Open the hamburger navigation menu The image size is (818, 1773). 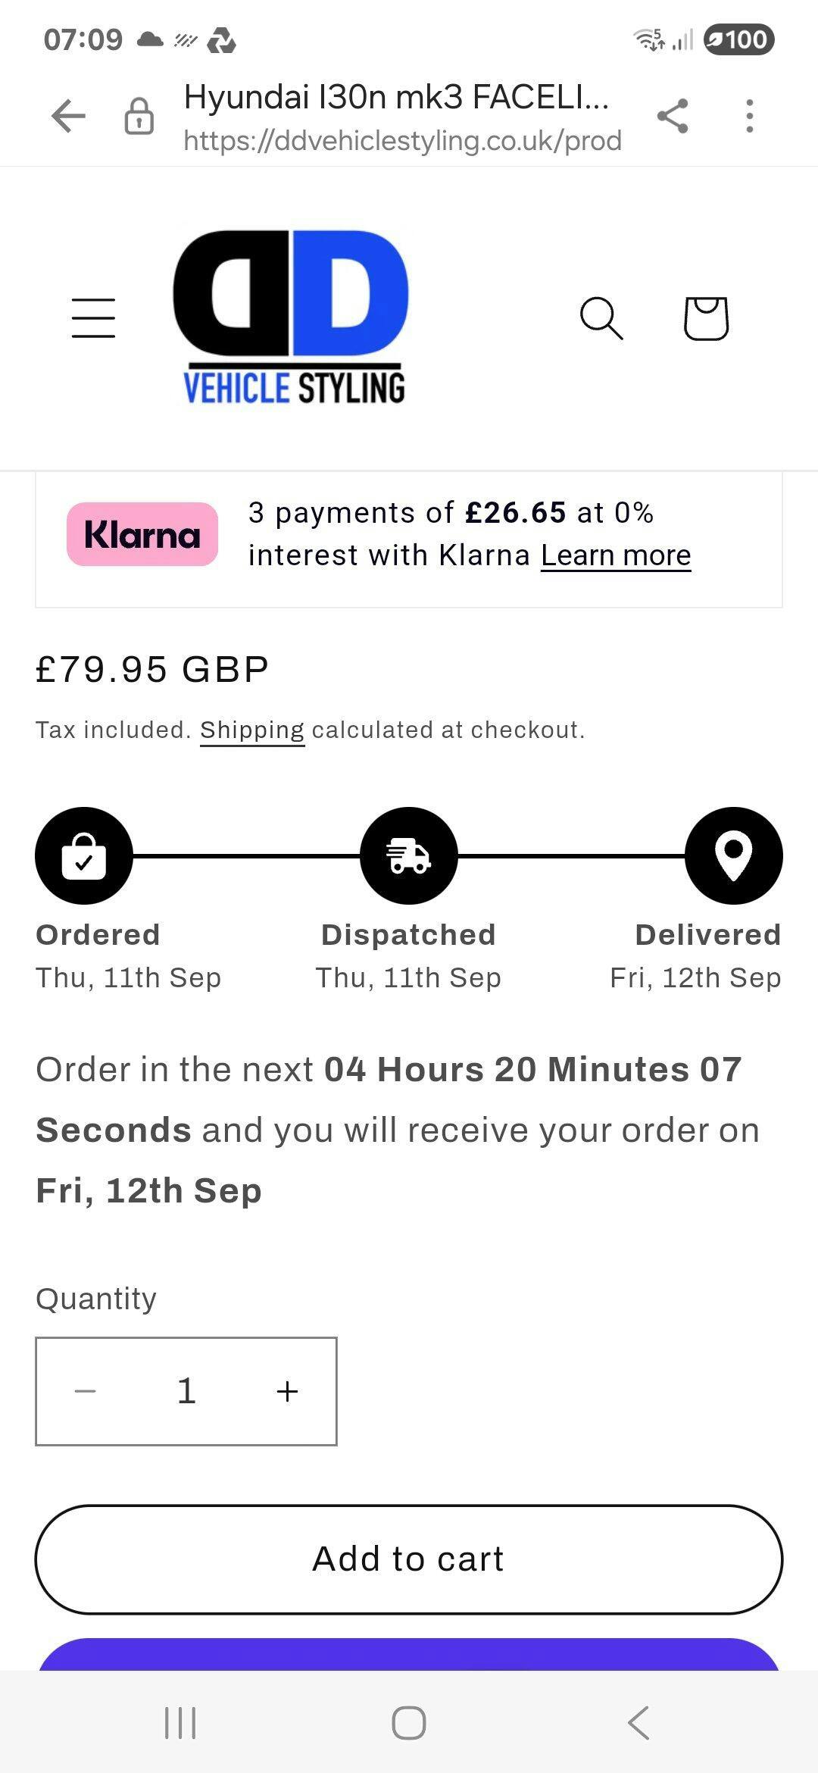pos(93,317)
